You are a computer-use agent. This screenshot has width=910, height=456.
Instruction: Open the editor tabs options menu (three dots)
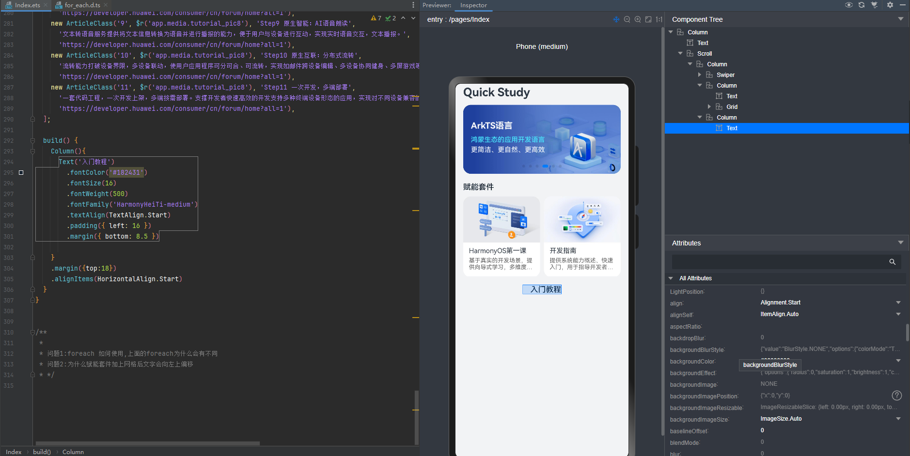[413, 5]
